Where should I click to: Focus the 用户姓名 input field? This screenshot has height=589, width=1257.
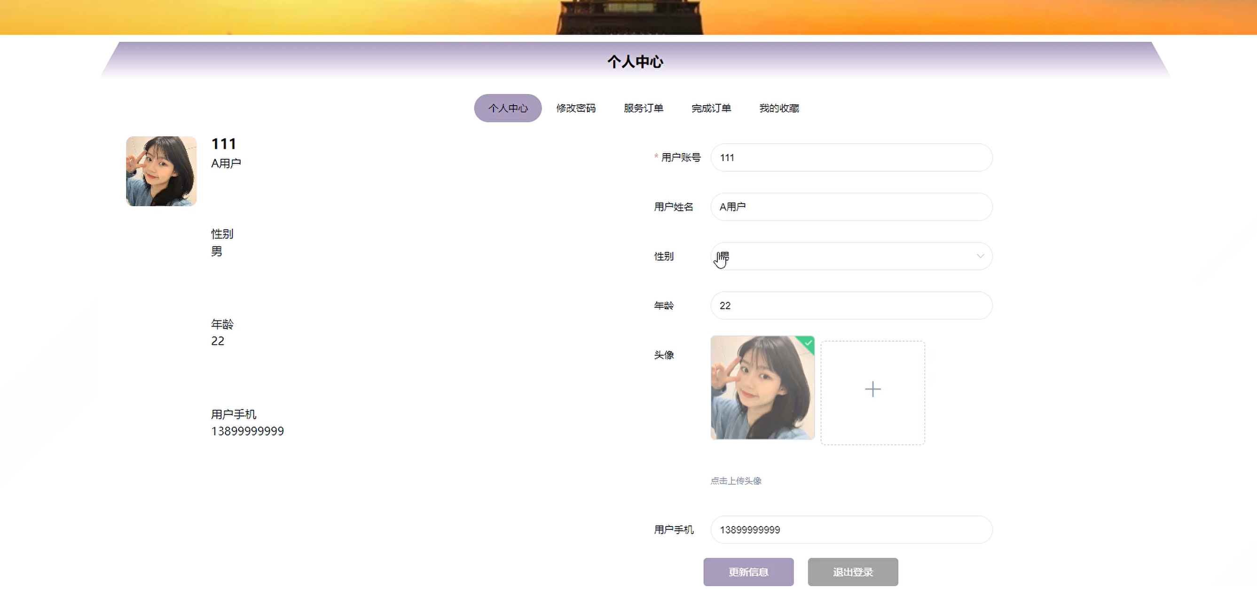click(x=851, y=207)
